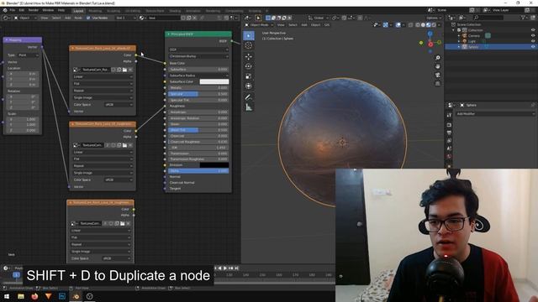This screenshot has height=302, width=538.
Task: Collapse the Principled BSDF node
Action: 168,34
